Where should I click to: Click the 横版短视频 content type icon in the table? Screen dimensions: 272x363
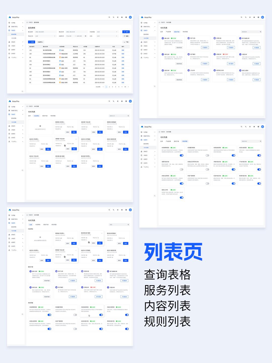pyautogui.click(x=60, y=54)
